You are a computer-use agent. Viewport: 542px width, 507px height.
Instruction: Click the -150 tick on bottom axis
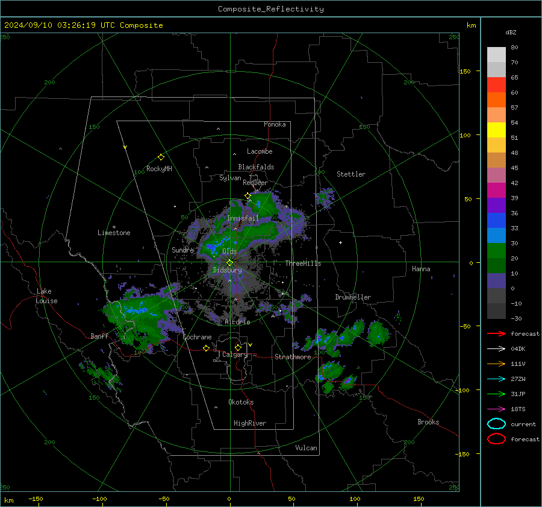coord(36,499)
